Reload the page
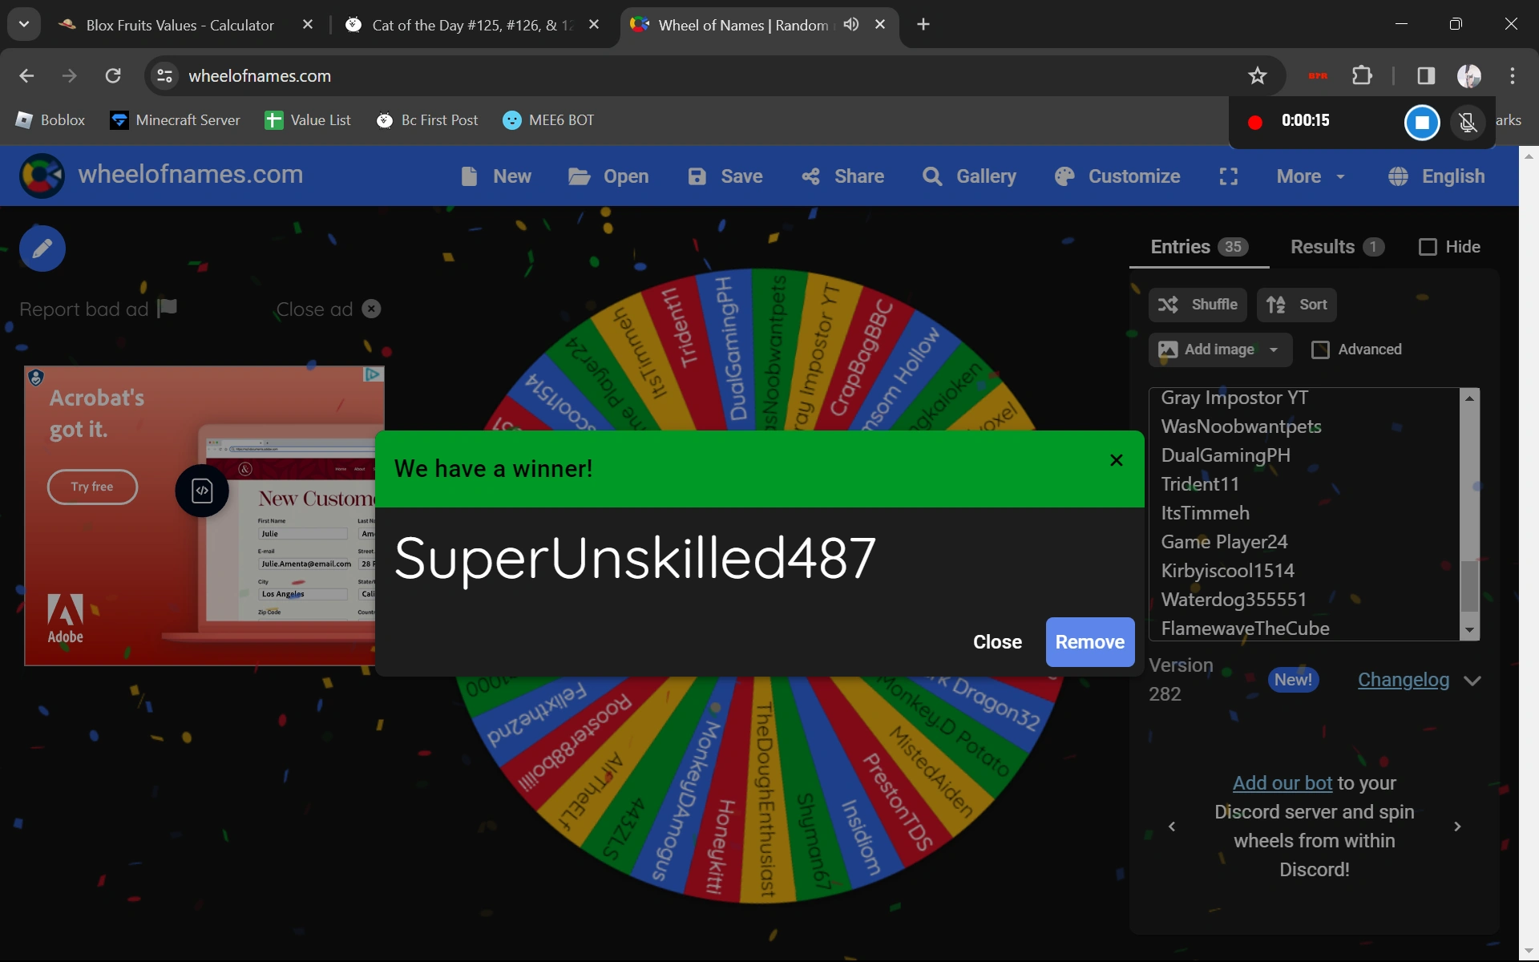The height and width of the screenshot is (962, 1539). click(113, 75)
